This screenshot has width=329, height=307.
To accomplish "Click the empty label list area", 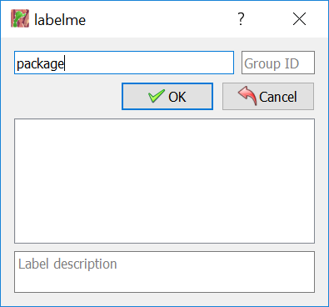I will pyautogui.click(x=164, y=181).
